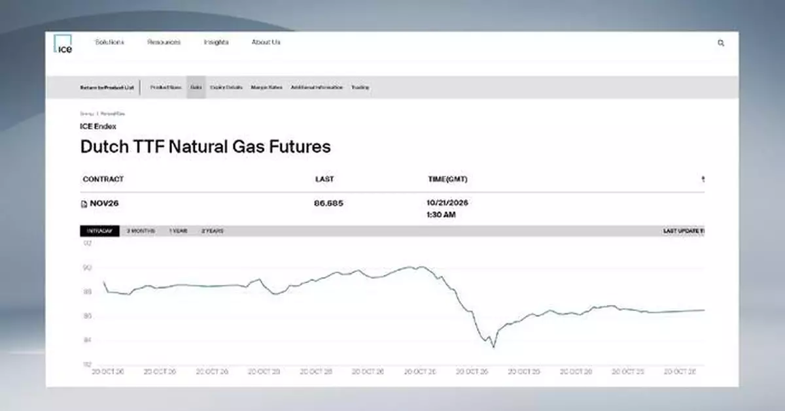This screenshot has height=411, width=785.
Task: Click the Dutch TTF Natural Gas Futures heading
Action: 205,147
